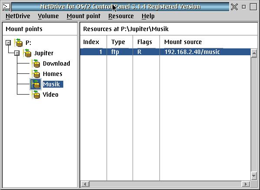
Task: Close the NetDrive Control Panel window
Action: [234, 7]
